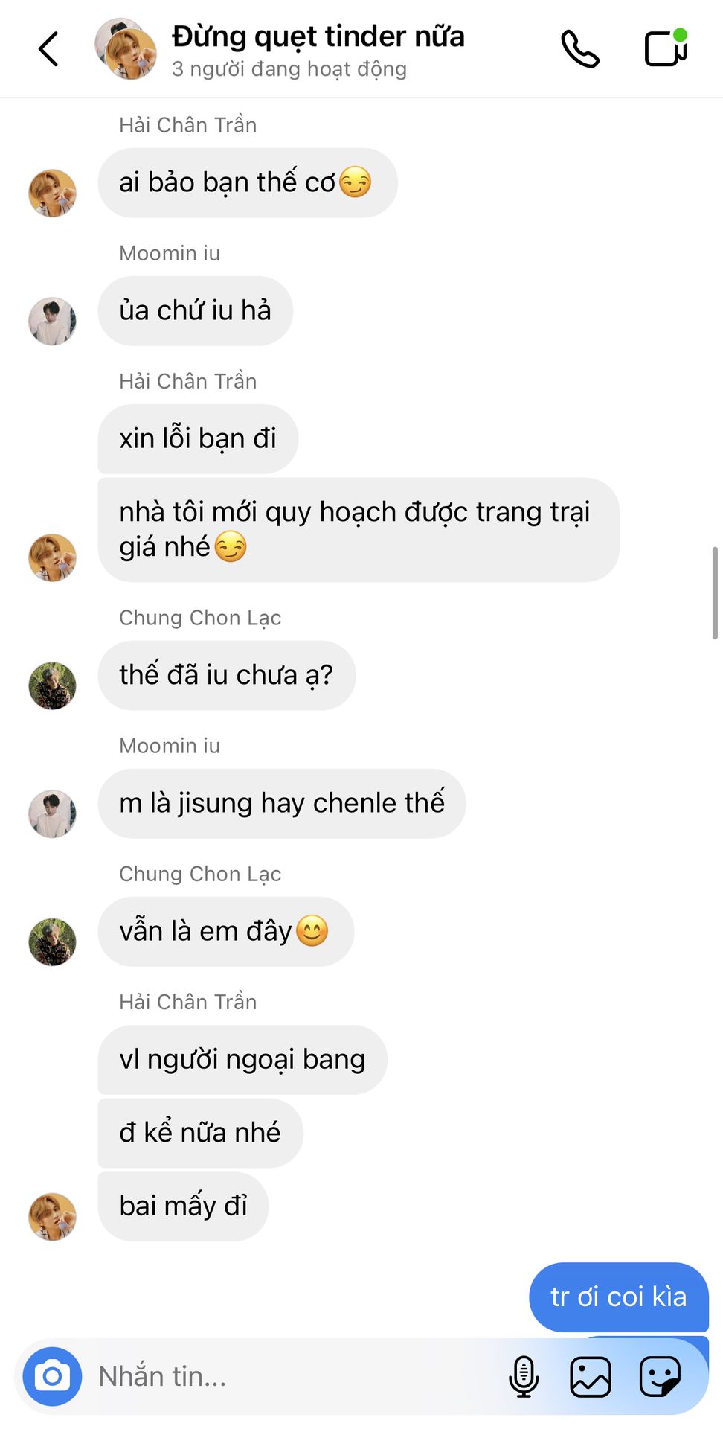This screenshot has height=1429, width=723.
Task: Start a voice call with phone icon
Action: coord(580,49)
